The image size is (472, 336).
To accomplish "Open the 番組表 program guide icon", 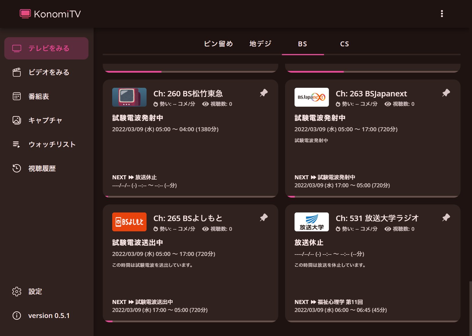I will [x=17, y=96].
